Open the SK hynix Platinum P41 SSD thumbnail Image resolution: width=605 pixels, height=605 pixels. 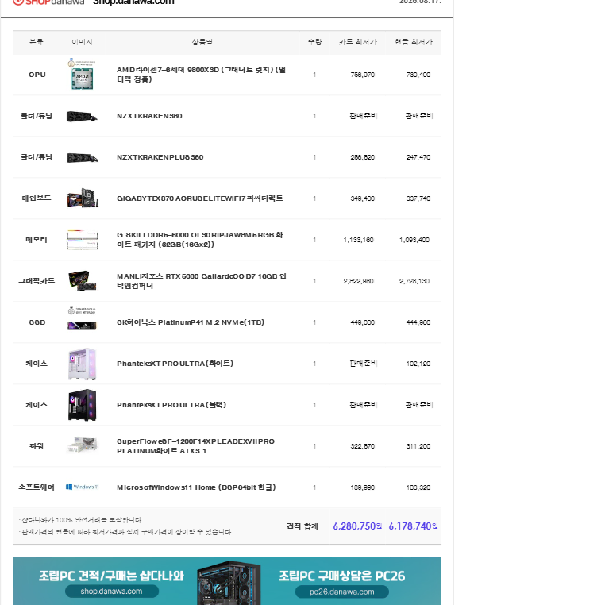click(x=83, y=326)
